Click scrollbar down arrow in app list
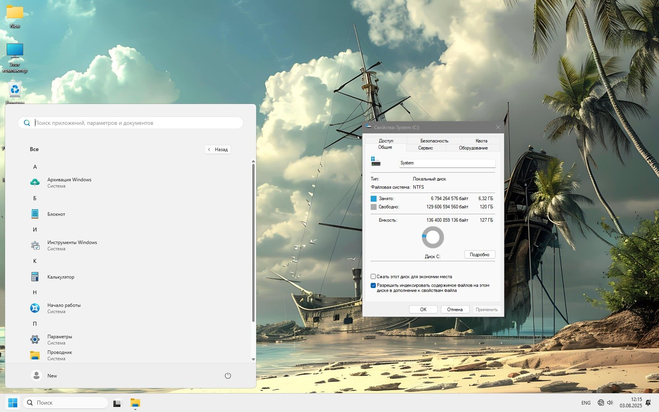This screenshot has width=659, height=412. point(253,359)
